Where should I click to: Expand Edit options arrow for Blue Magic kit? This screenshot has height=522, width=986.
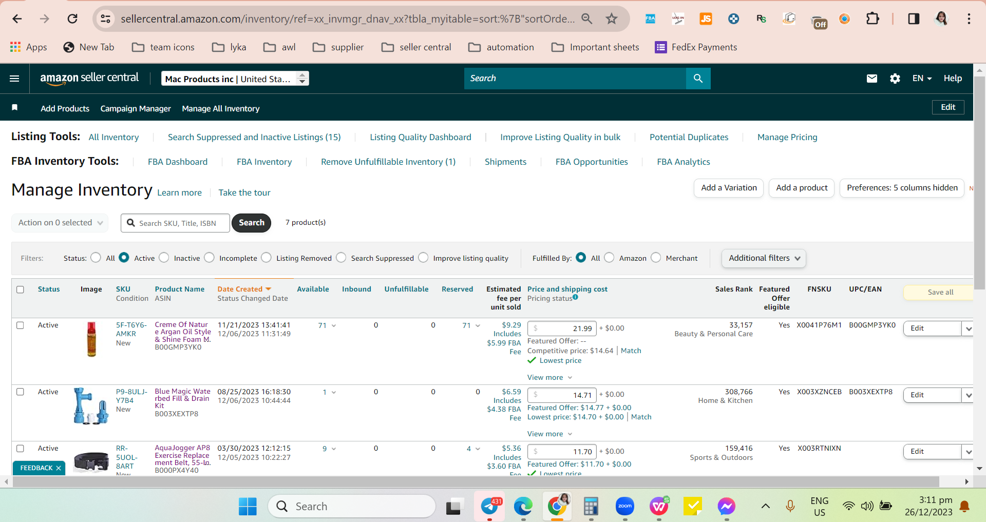(x=968, y=395)
